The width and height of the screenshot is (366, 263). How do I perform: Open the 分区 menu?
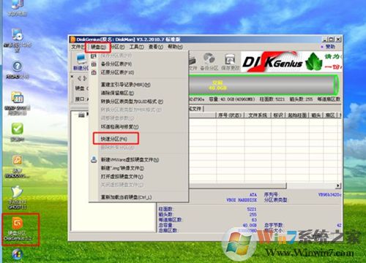coord(118,47)
